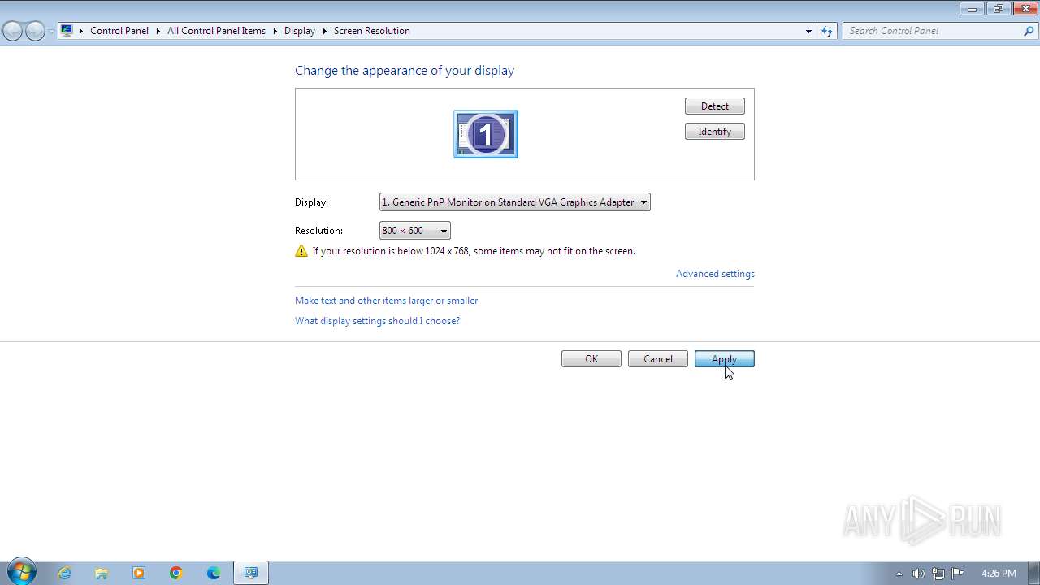Click the Change the appearance of your display heading
The image size is (1040, 585).
click(405, 71)
